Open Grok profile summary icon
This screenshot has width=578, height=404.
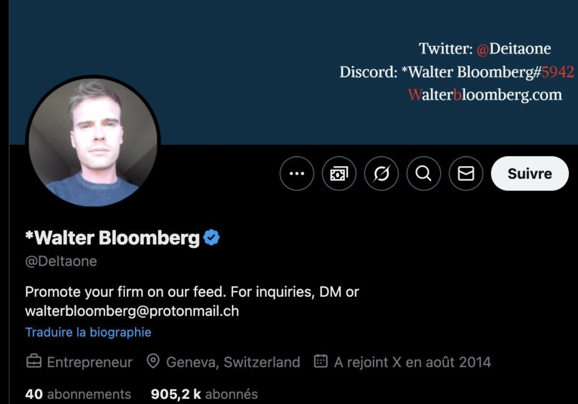click(x=381, y=174)
